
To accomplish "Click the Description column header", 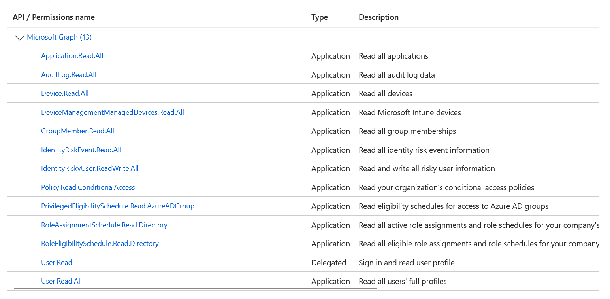I will (378, 17).
